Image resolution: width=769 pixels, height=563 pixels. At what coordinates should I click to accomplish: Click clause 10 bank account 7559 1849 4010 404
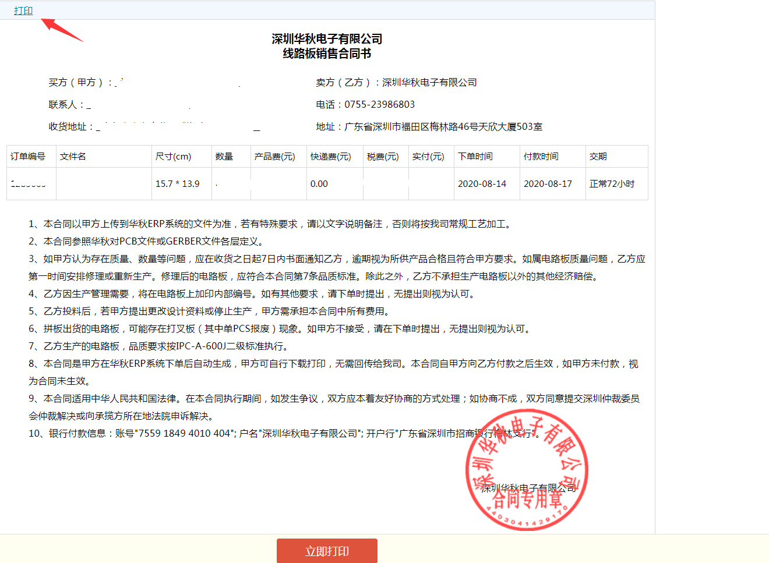click(184, 433)
